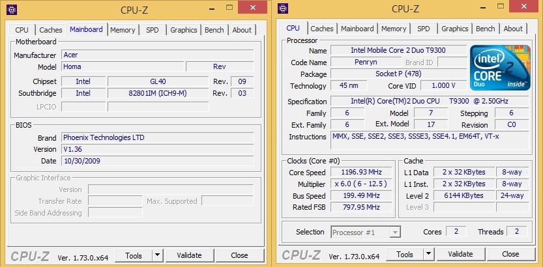Image resolution: width=543 pixels, height=267 pixels.
Task: Click BIOS date 10/30/2009
Action: 158,161
